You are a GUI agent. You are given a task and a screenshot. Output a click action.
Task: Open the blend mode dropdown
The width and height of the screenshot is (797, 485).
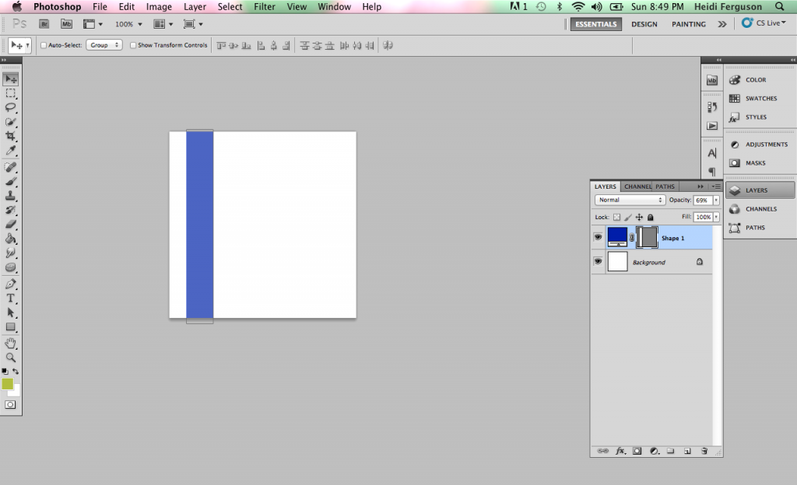pos(629,200)
